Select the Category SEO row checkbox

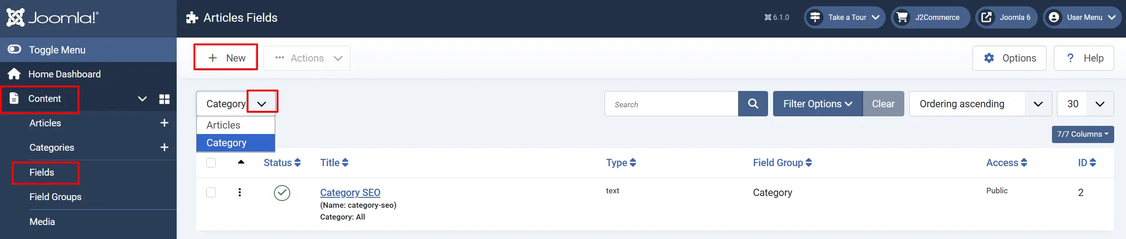click(211, 192)
